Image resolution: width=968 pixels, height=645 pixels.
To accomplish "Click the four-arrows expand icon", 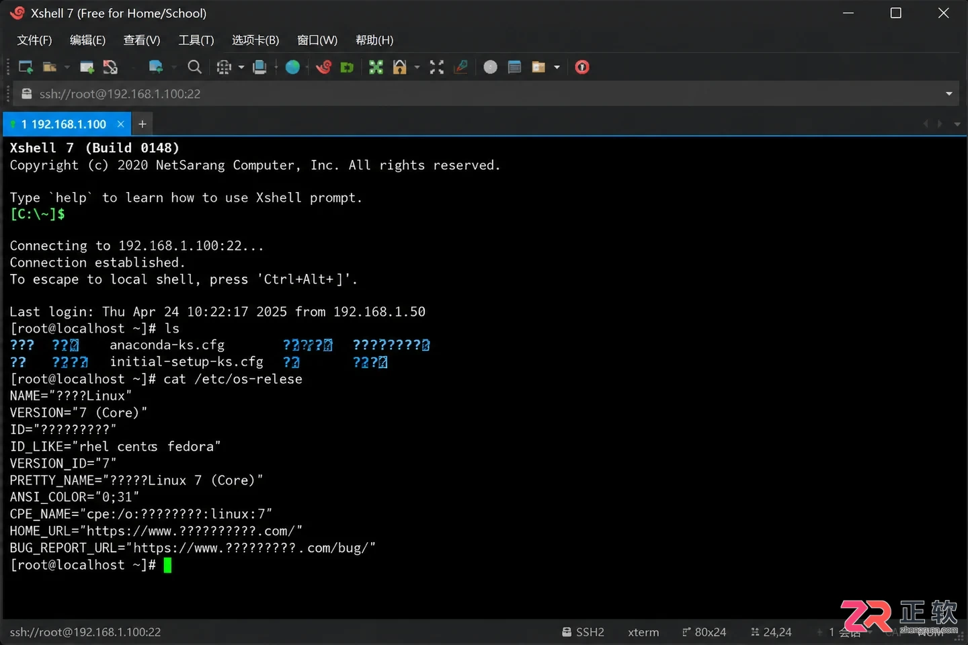I will [437, 67].
